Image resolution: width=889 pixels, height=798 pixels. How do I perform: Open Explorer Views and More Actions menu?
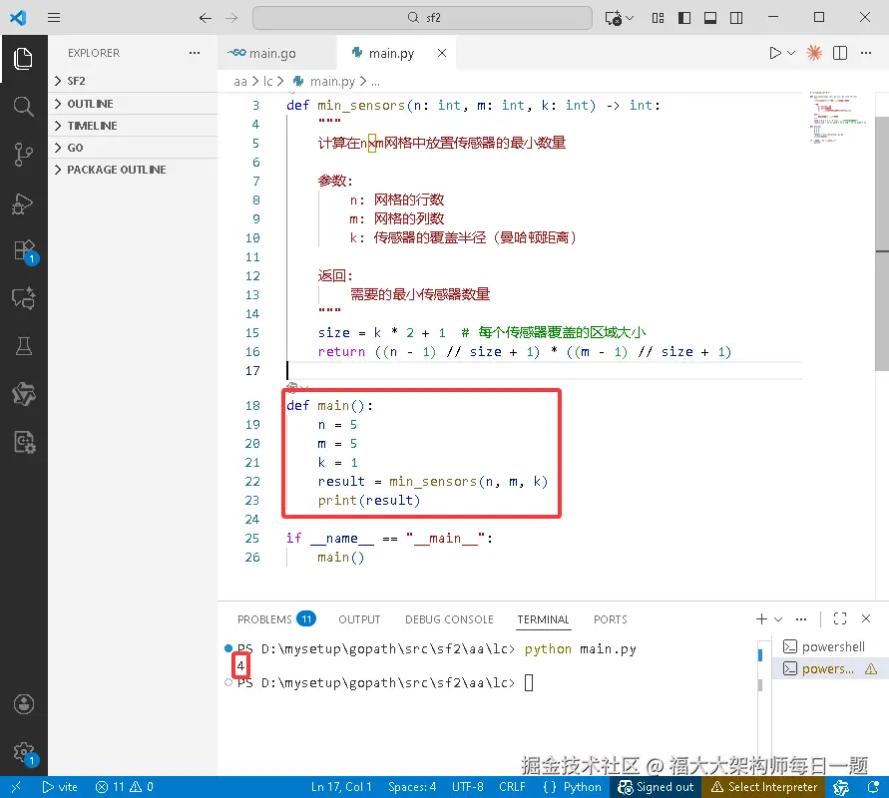pos(195,53)
